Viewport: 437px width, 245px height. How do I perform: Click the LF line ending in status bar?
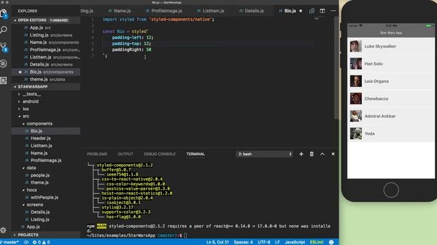click(277, 242)
